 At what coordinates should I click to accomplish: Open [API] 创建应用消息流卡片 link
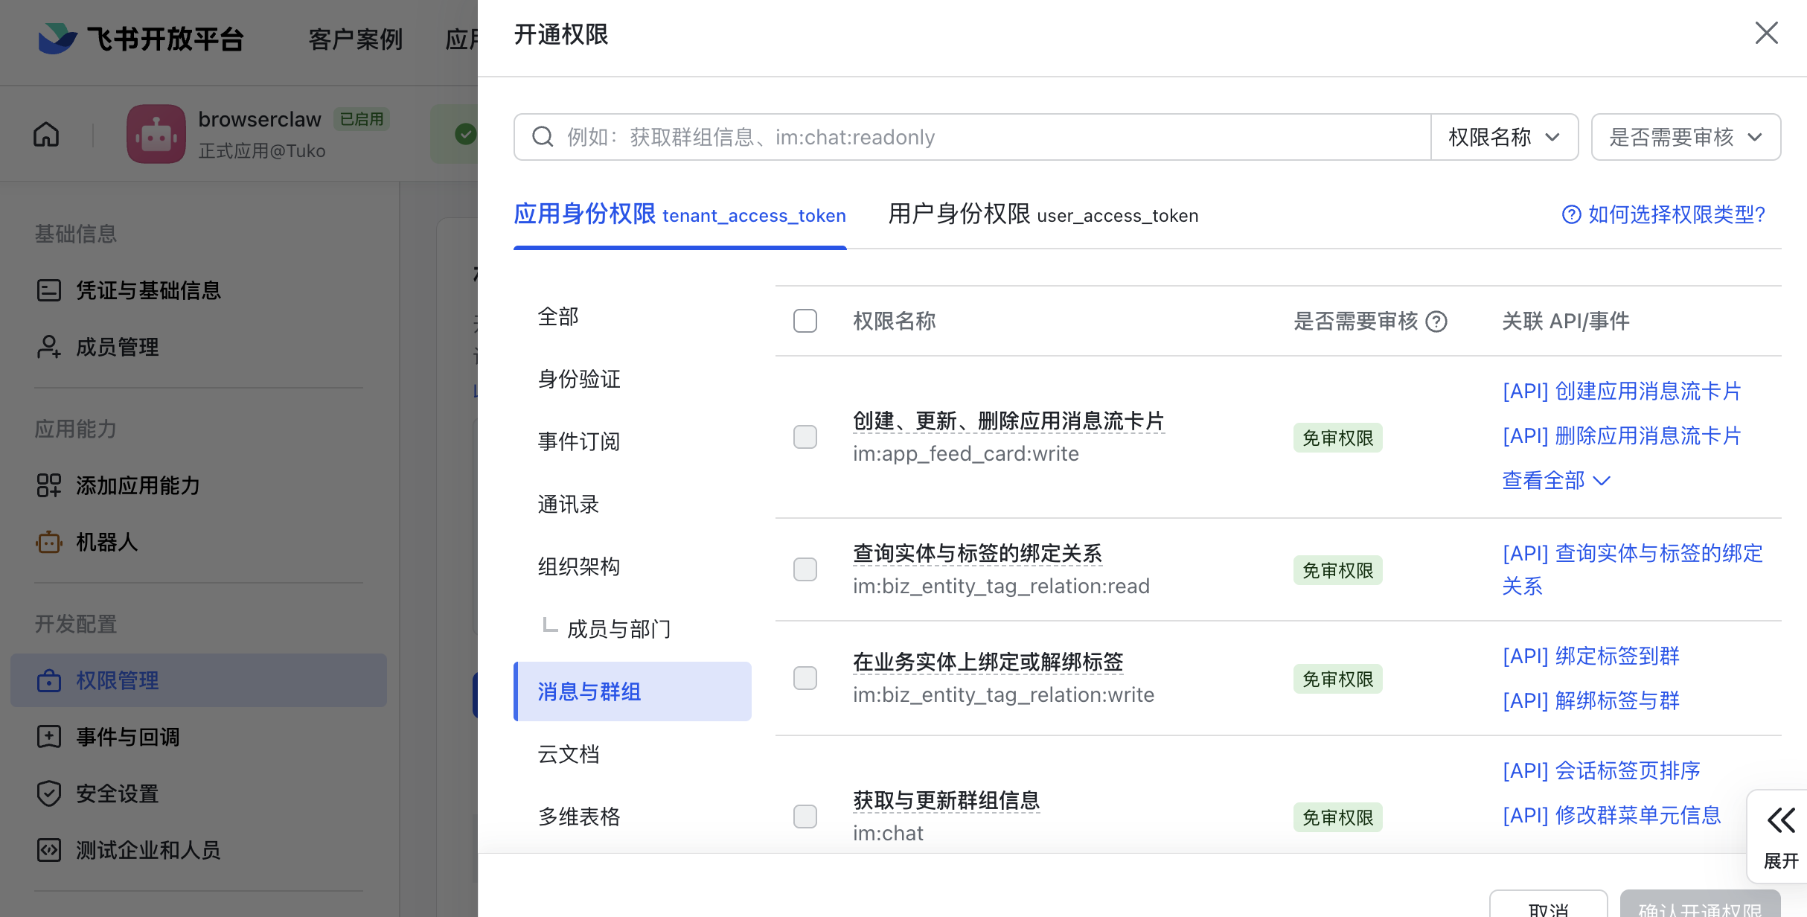(1622, 392)
